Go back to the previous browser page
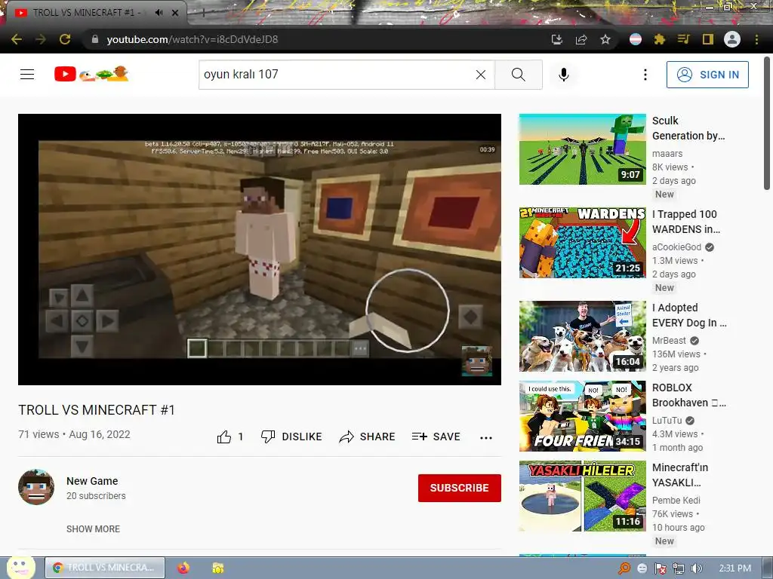 coord(17,39)
